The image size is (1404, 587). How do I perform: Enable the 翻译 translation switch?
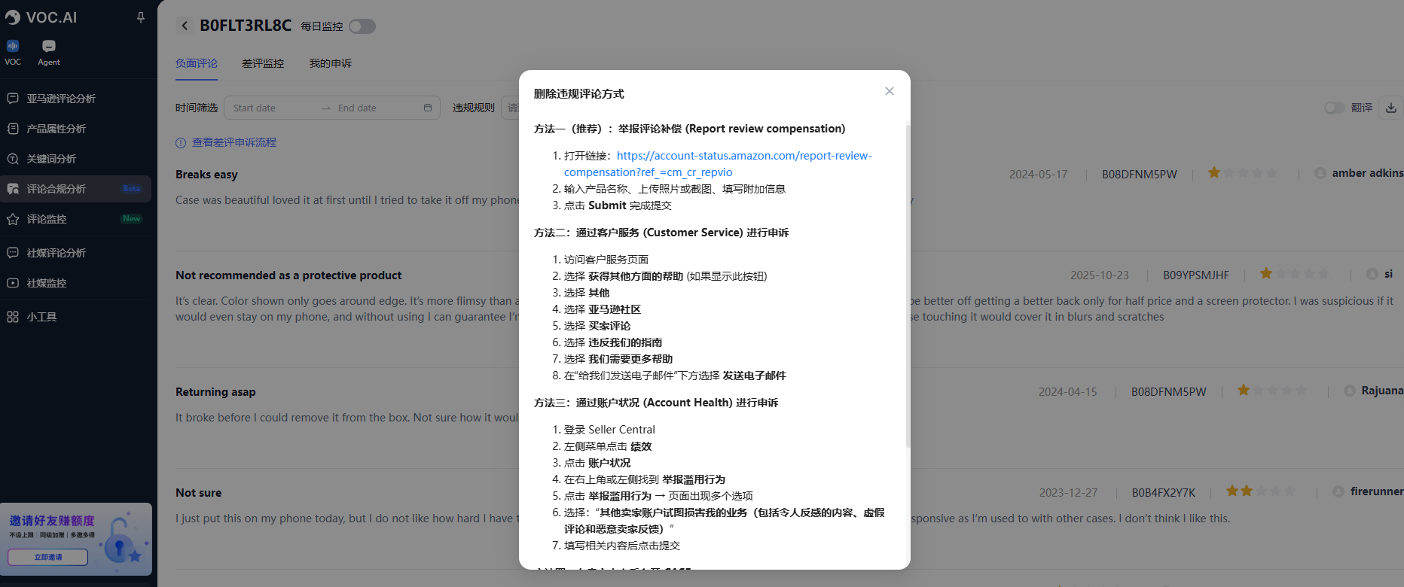(x=1334, y=108)
